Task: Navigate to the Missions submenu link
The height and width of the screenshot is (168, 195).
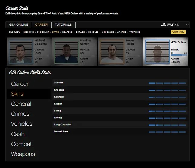Action: click(28, 32)
